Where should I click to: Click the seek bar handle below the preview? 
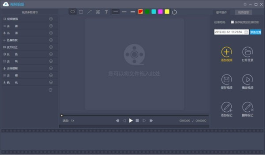[62, 116]
